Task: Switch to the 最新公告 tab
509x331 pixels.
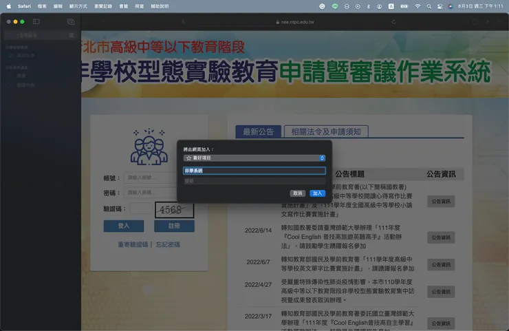Action: click(258, 131)
